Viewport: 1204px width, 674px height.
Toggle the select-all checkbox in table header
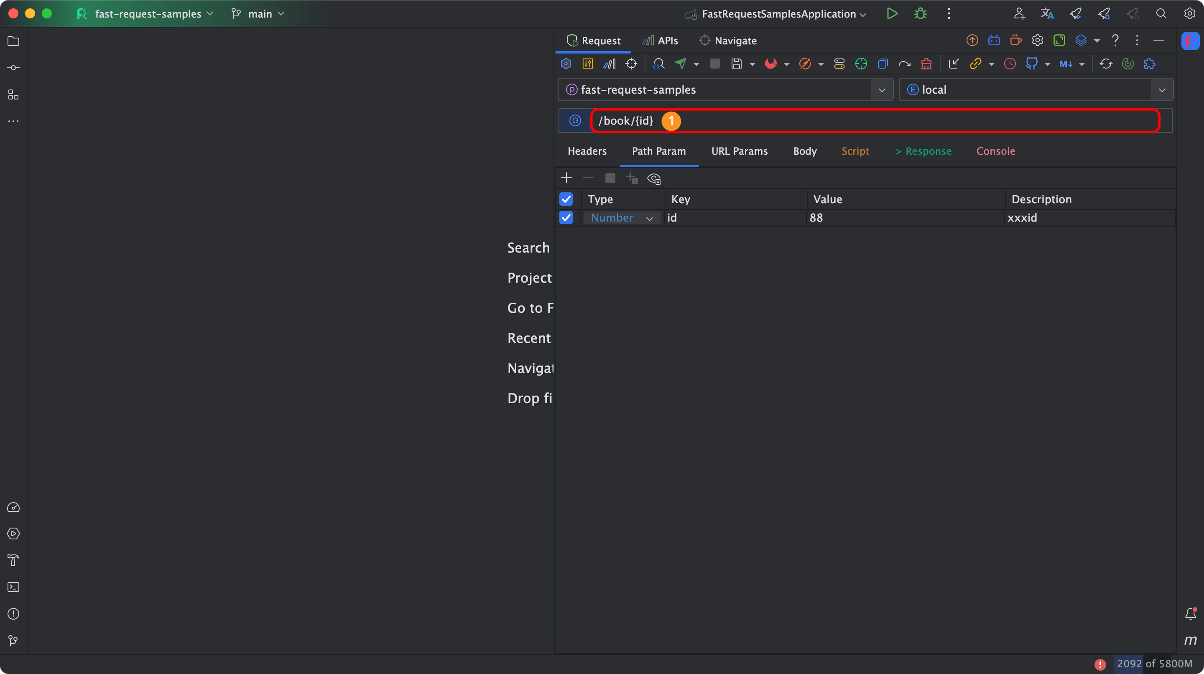(x=566, y=199)
